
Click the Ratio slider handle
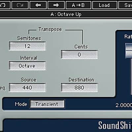(129, 50)
